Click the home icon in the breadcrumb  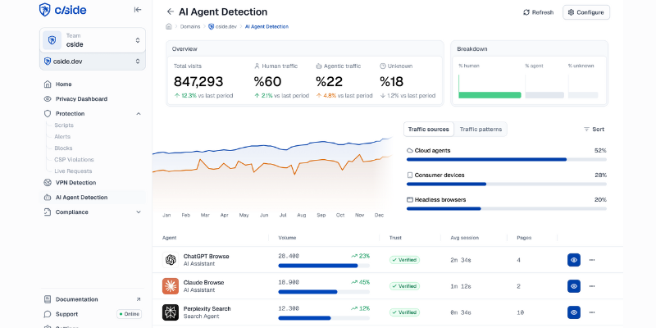[x=169, y=26]
